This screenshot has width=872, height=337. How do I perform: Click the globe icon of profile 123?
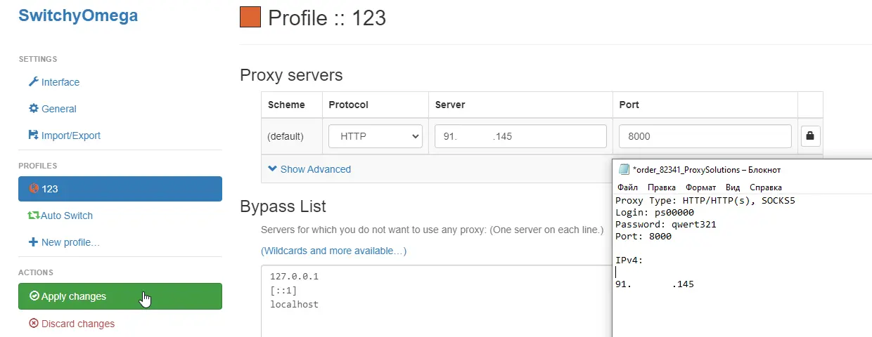coord(34,189)
